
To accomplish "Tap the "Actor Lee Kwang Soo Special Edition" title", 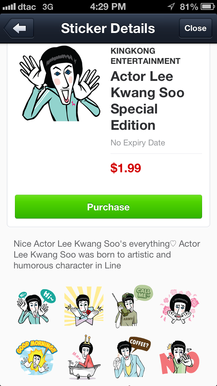I will [147, 101].
